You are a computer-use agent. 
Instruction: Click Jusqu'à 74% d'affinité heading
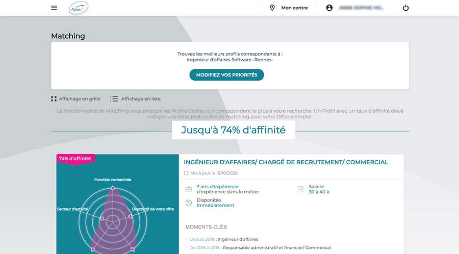coord(233,130)
